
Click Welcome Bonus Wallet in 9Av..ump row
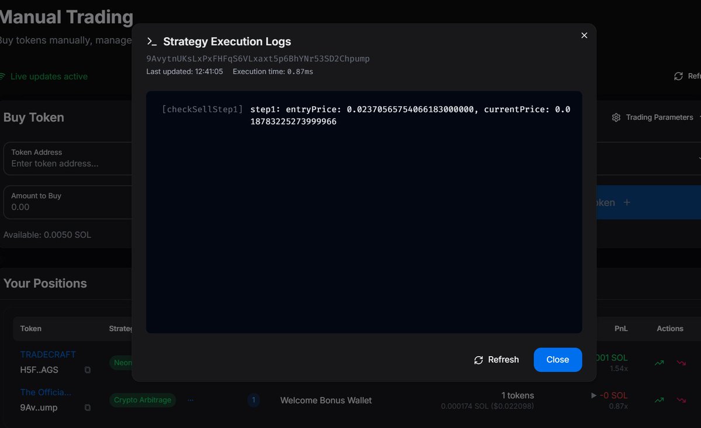[326, 401]
